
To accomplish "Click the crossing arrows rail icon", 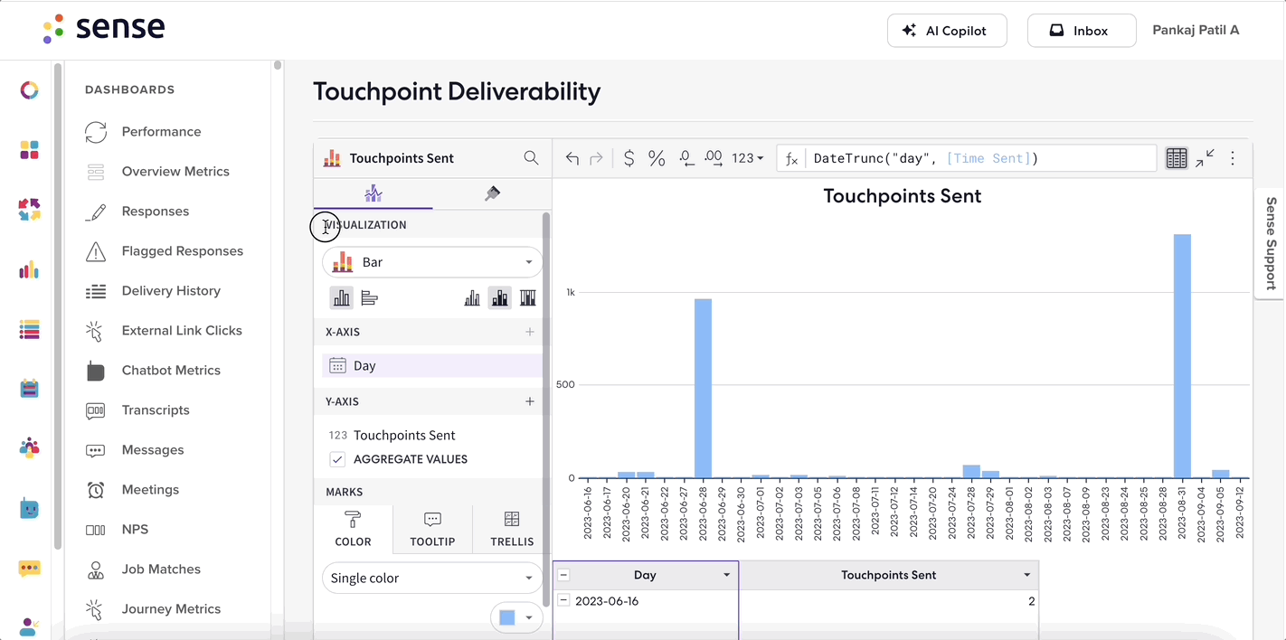I will (x=29, y=210).
